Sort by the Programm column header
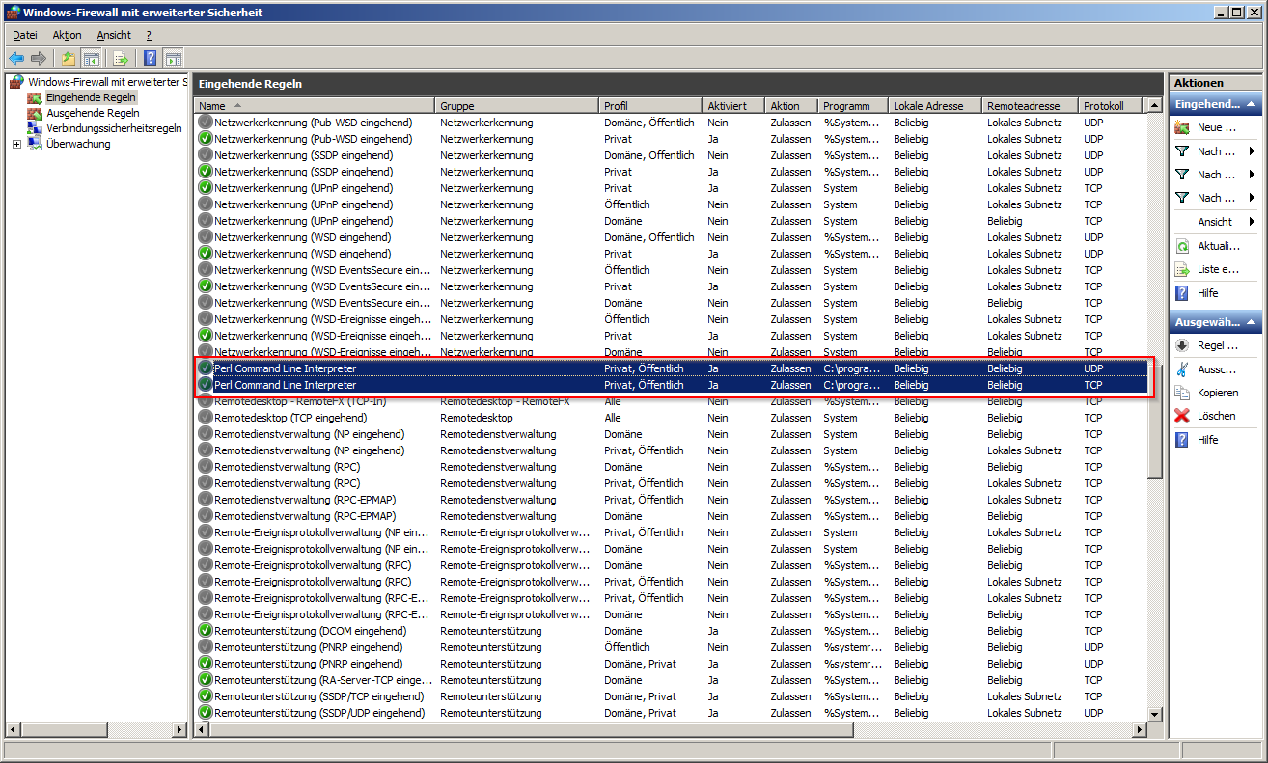Image resolution: width=1268 pixels, height=763 pixels. [853, 106]
